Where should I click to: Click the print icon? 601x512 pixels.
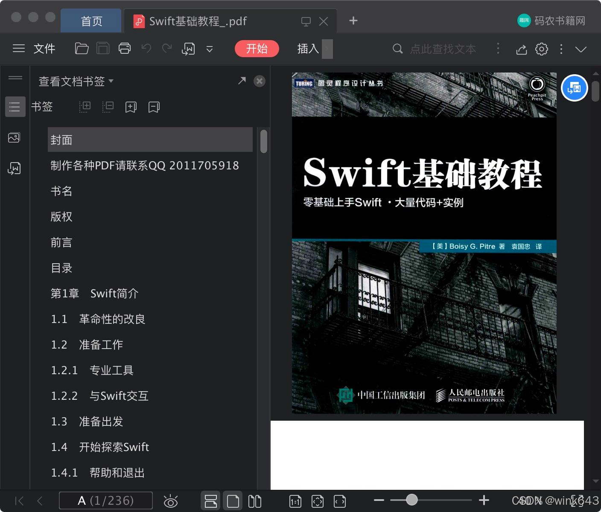125,49
